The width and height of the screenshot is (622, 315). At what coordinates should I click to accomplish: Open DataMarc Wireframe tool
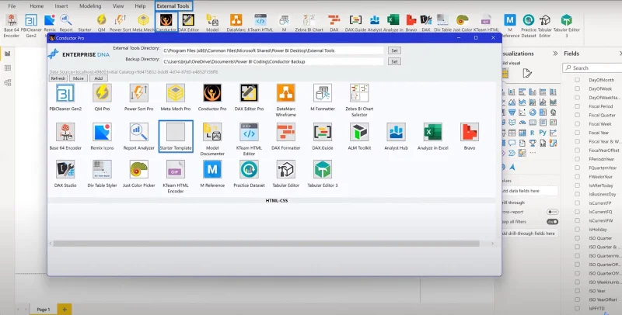[x=286, y=93]
